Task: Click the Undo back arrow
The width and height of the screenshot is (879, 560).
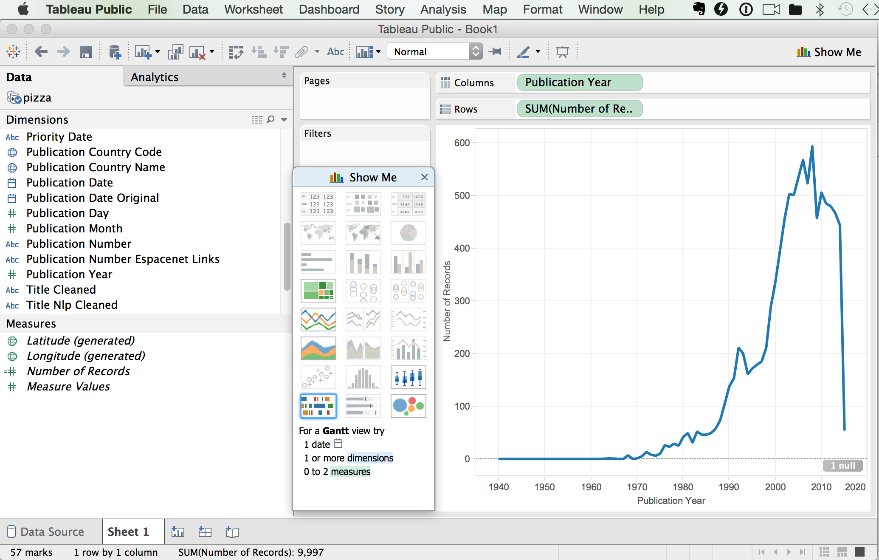Action: pos(41,52)
